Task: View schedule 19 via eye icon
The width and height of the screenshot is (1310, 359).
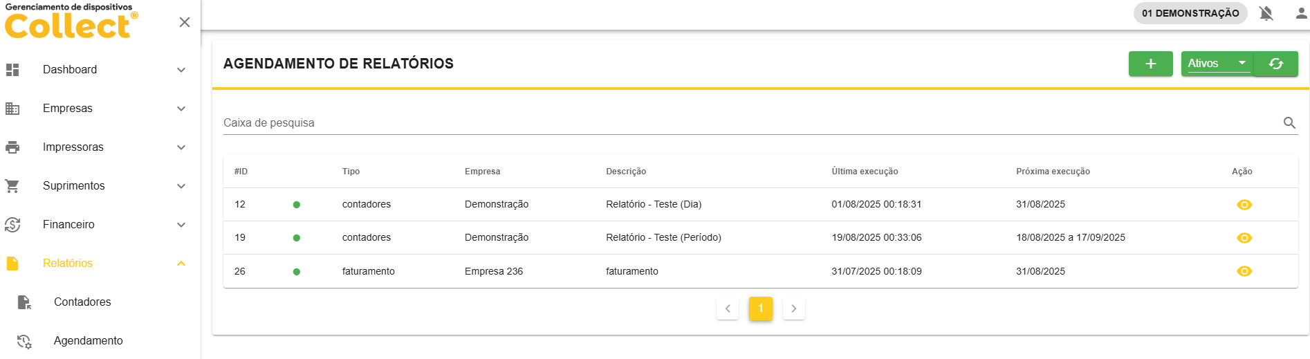Action: (1244, 238)
